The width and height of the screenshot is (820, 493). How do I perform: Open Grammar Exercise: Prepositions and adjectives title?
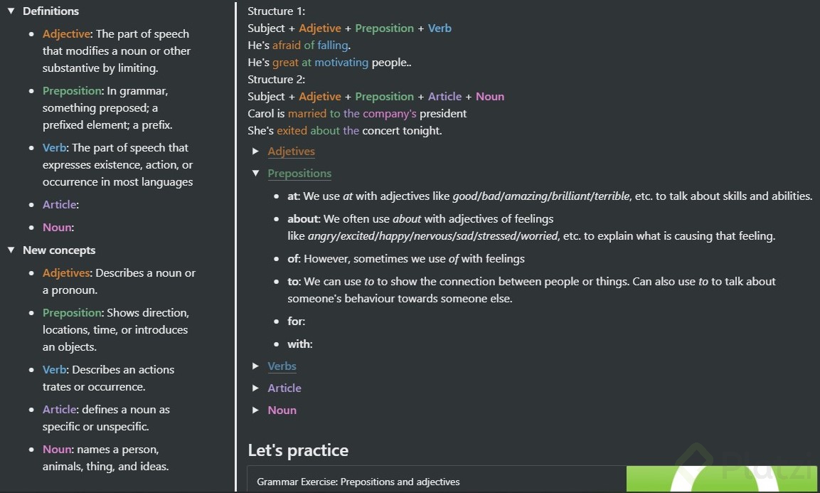358,482
